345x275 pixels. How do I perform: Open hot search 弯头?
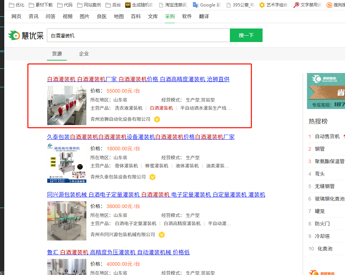(320, 174)
